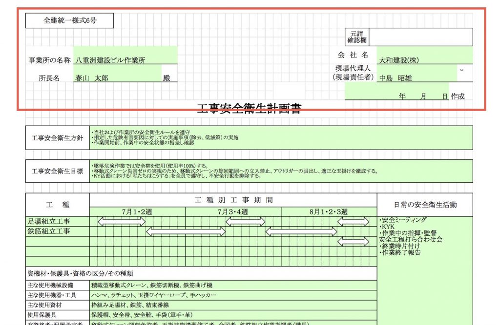Select the 会社名 label
The width and height of the screenshot is (500, 325).
click(353, 55)
